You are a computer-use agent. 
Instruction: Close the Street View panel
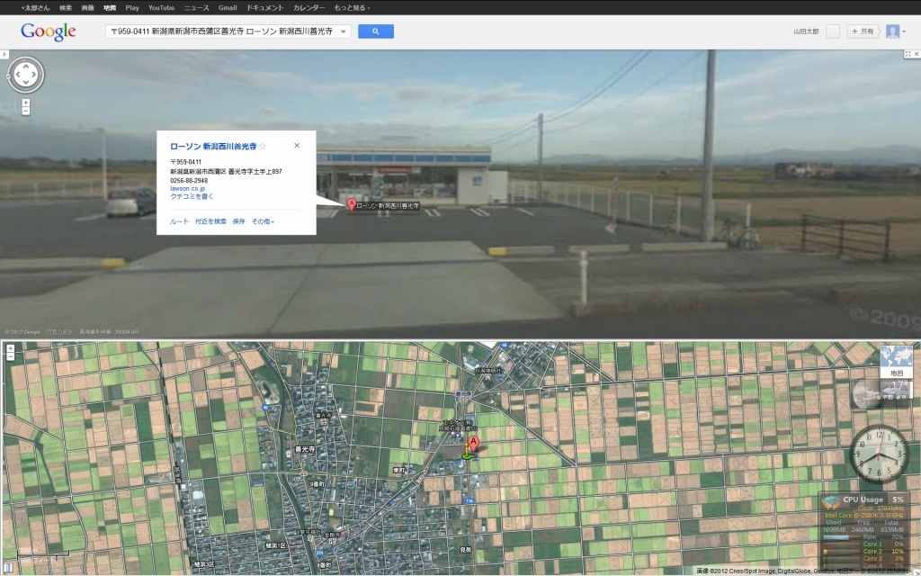coord(915,55)
